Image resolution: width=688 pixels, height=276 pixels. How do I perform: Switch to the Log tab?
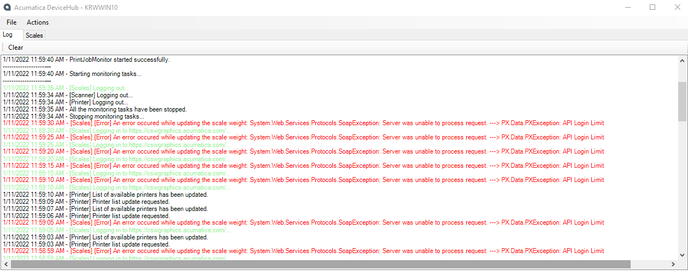tap(8, 34)
